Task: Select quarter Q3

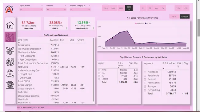Action: (x=156, y=8)
